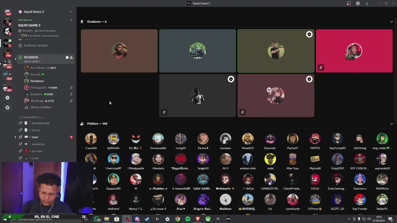Image resolution: width=397 pixels, height=223 pixels.
Task: Open the EN-VIVO channel
Action: [46, 151]
